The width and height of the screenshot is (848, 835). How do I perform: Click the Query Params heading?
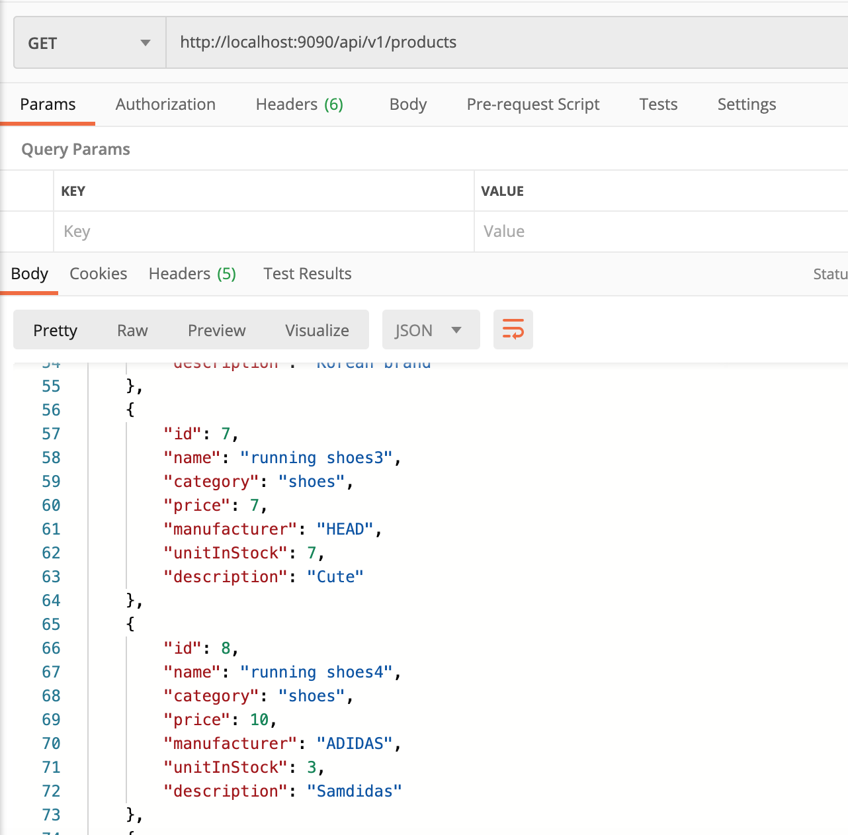(x=76, y=150)
